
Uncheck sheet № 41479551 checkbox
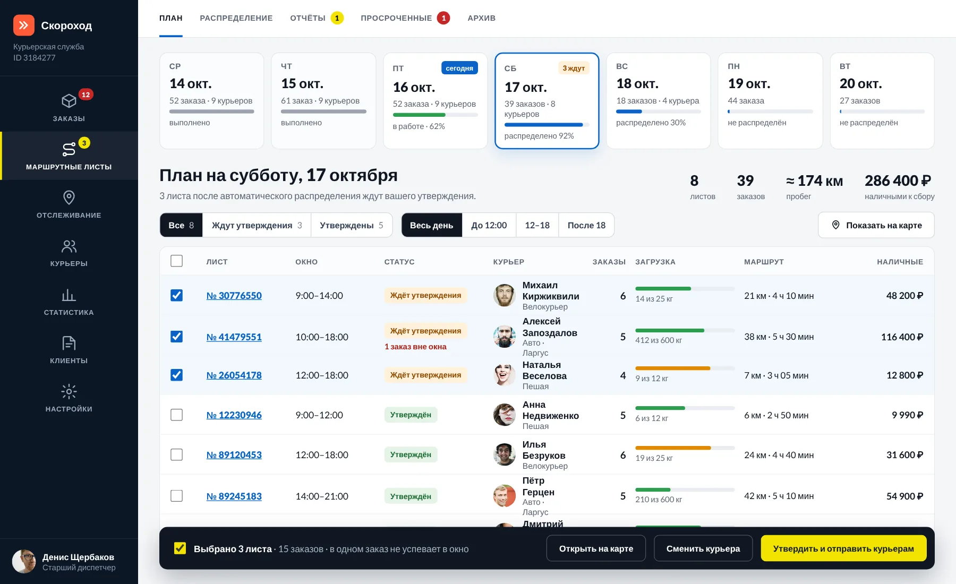click(177, 337)
